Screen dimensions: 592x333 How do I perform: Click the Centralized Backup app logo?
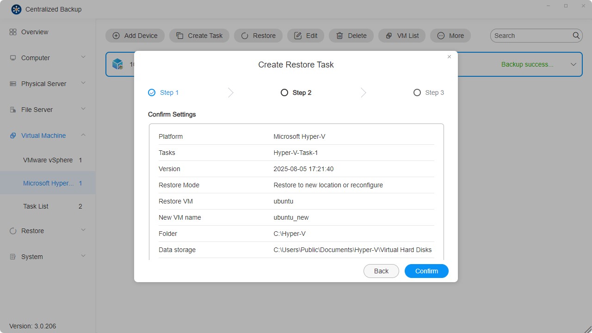(x=16, y=9)
